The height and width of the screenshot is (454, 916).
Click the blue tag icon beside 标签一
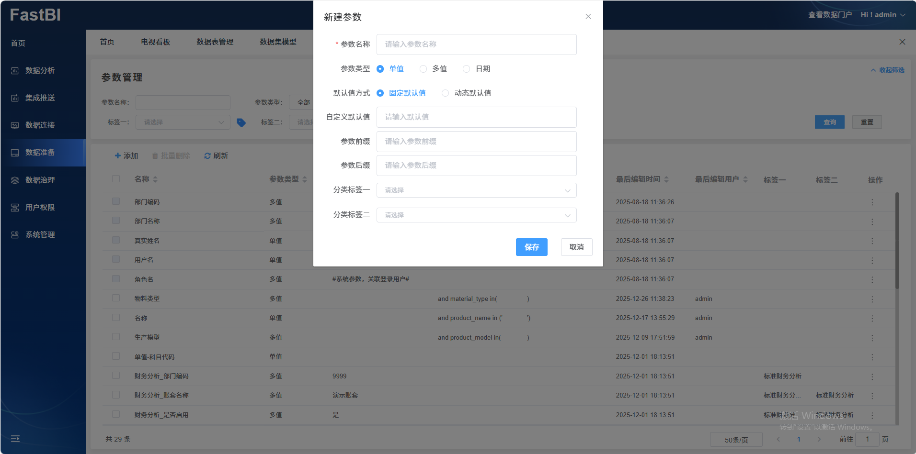[x=241, y=123]
